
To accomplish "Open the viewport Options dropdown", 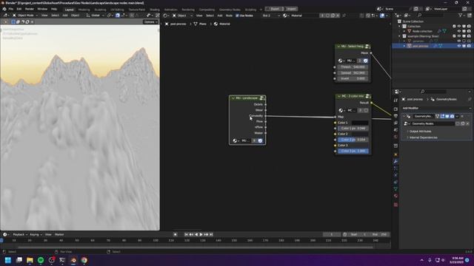I will pyautogui.click(x=150, y=21).
